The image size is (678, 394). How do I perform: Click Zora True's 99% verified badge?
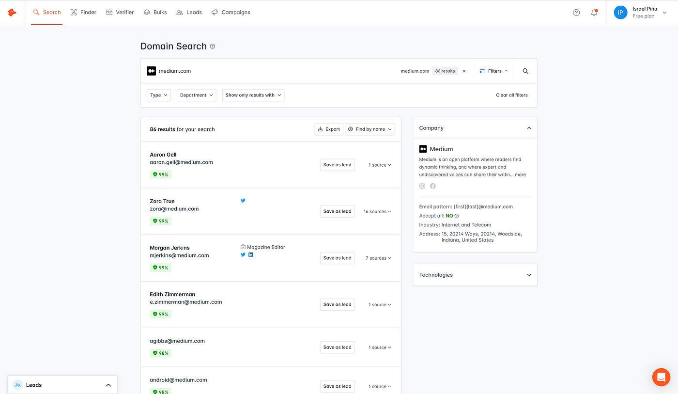point(160,221)
